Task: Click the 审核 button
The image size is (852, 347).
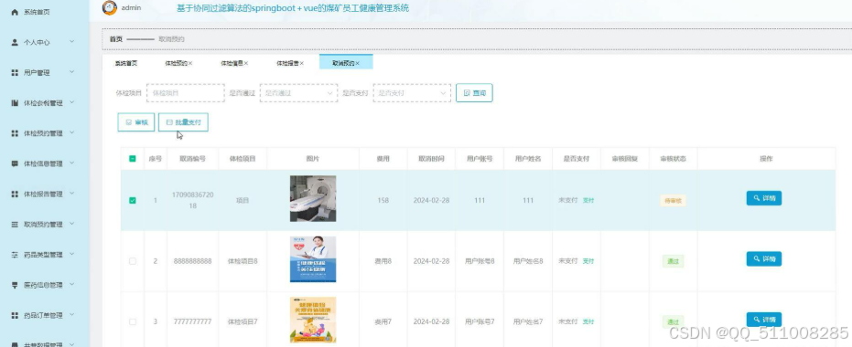Action: 136,122
